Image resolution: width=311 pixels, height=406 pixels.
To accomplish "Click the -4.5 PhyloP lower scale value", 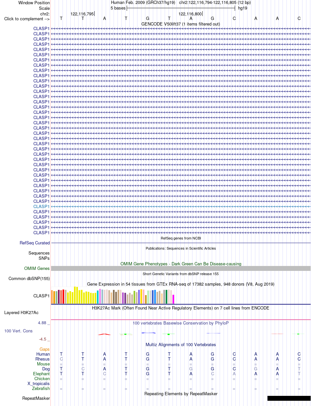I will click(x=43, y=339).
